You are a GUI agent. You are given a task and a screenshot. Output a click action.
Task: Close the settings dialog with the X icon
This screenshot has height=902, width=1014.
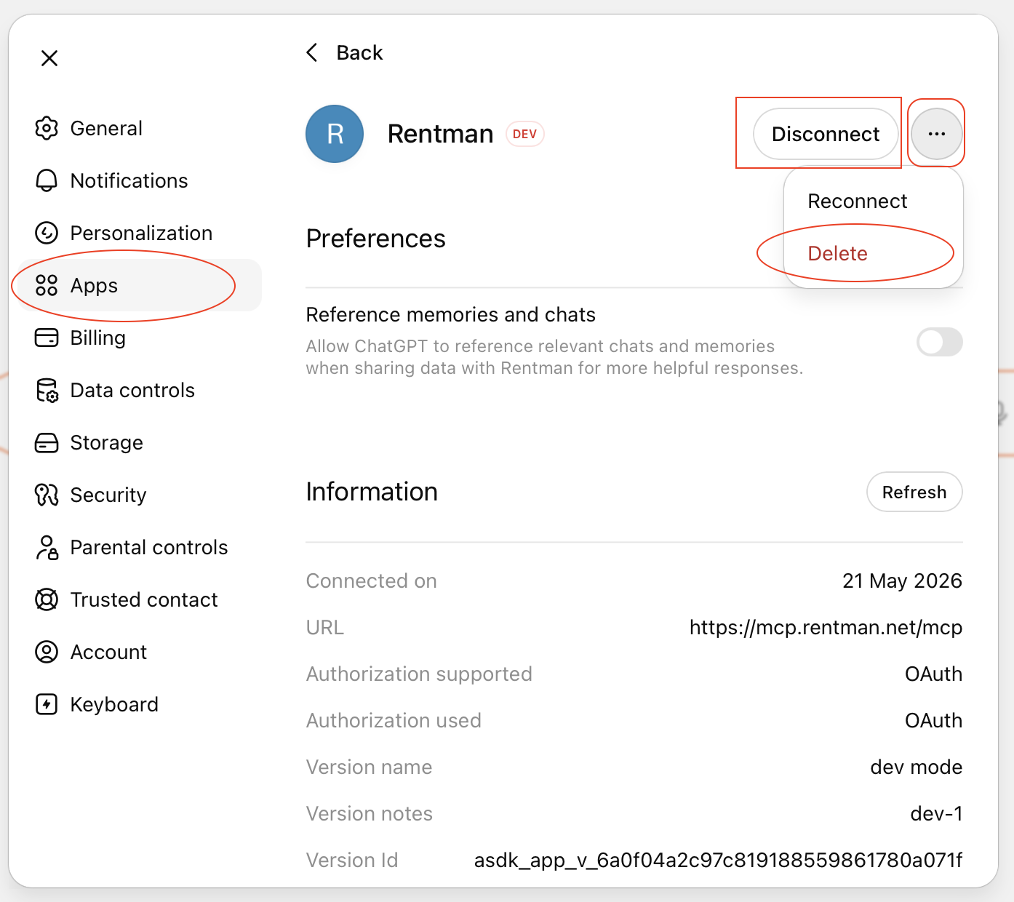coord(49,58)
